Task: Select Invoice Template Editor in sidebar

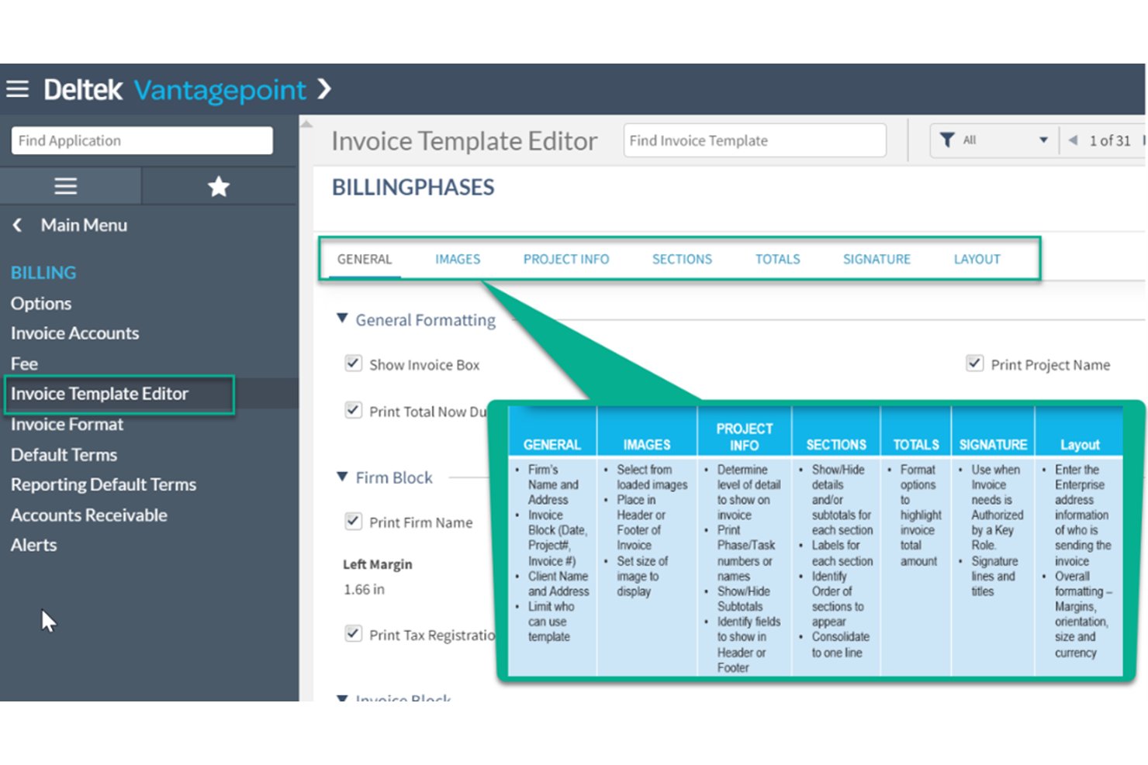Action: click(100, 394)
